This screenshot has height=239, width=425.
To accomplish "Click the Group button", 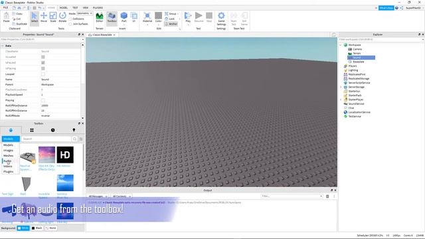I will 171,13.
